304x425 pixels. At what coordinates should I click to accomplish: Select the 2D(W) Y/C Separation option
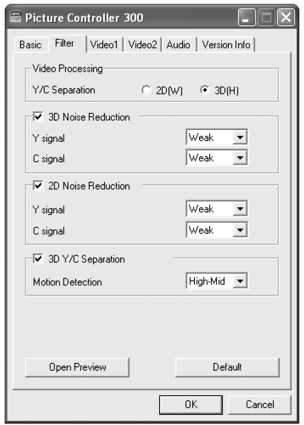[162, 90]
